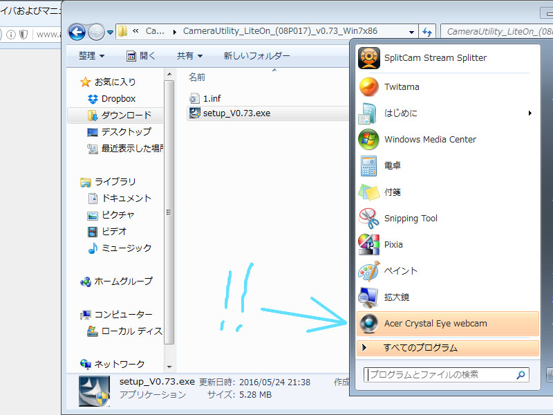Click 最近表示した場所 icon
This screenshot has width=553, height=415.
point(93,149)
